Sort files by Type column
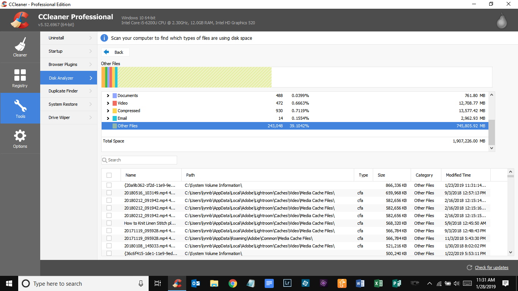The width and height of the screenshot is (518, 291). pyautogui.click(x=363, y=175)
